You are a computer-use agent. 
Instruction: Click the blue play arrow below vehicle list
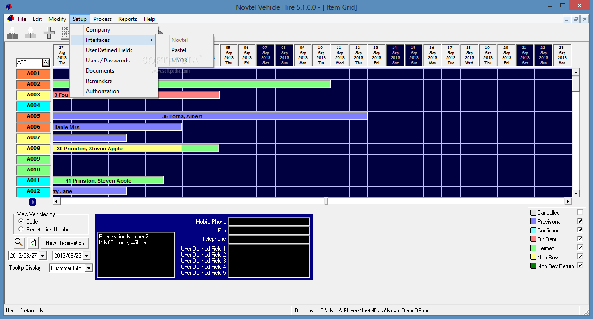point(33,202)
